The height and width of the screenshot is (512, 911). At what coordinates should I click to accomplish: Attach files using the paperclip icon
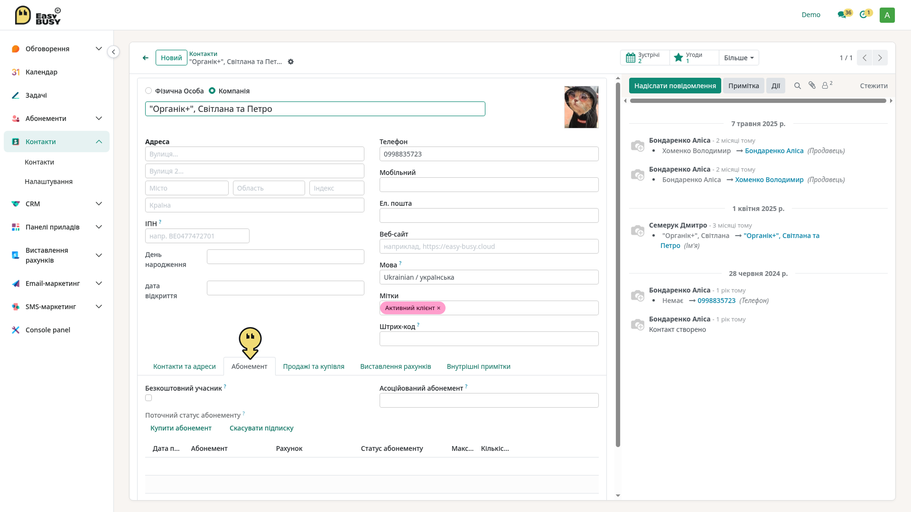point(812,85)
